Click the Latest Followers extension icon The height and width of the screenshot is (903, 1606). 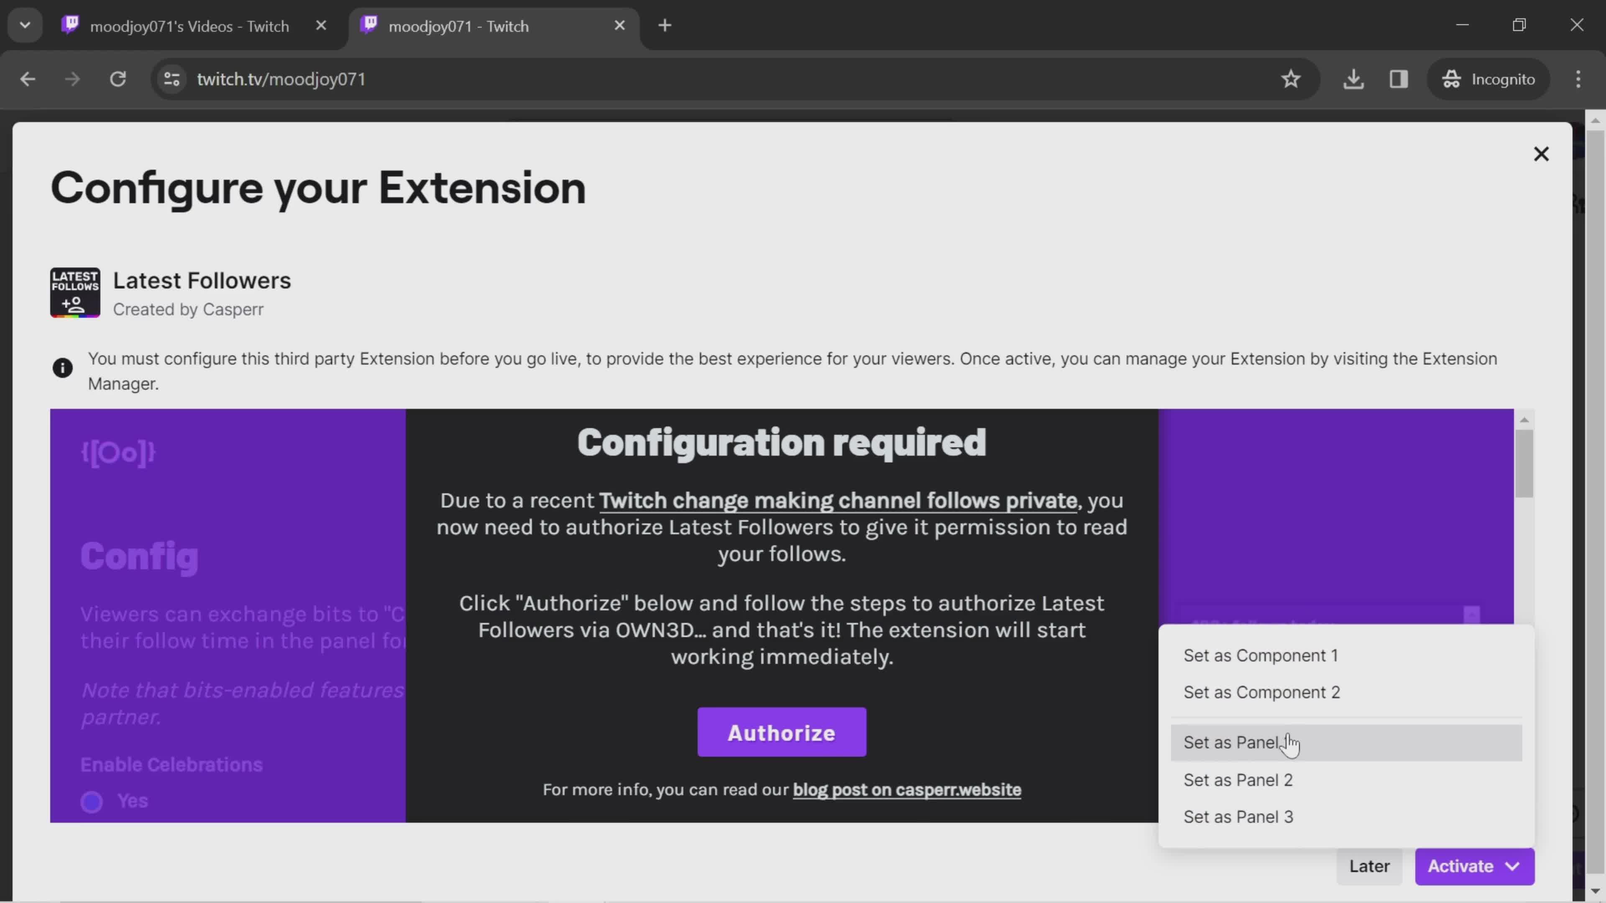[x=75, y=292]
